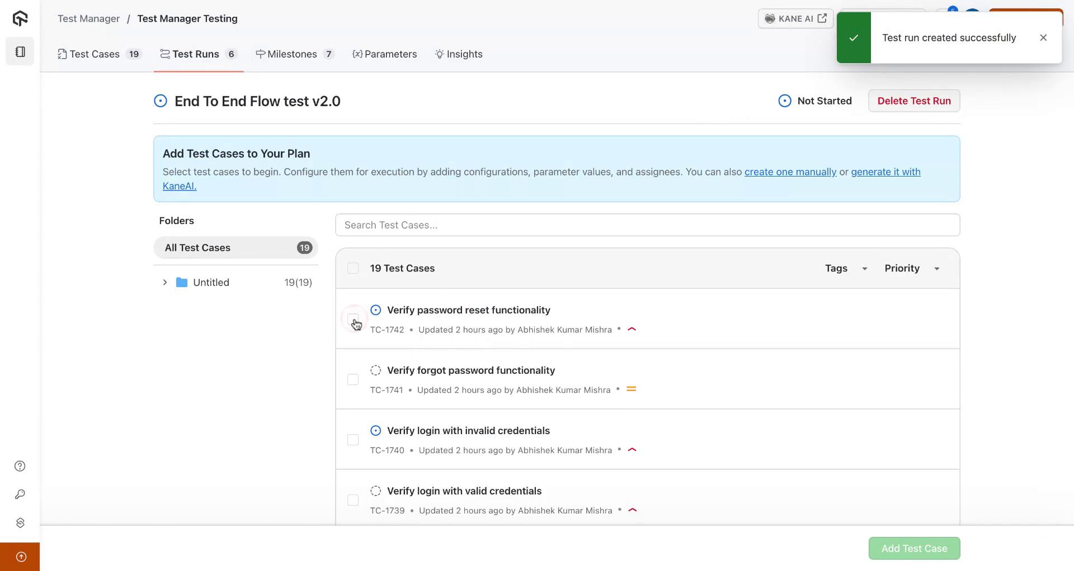Switch to the Milestones tab

tap(292, 54)
